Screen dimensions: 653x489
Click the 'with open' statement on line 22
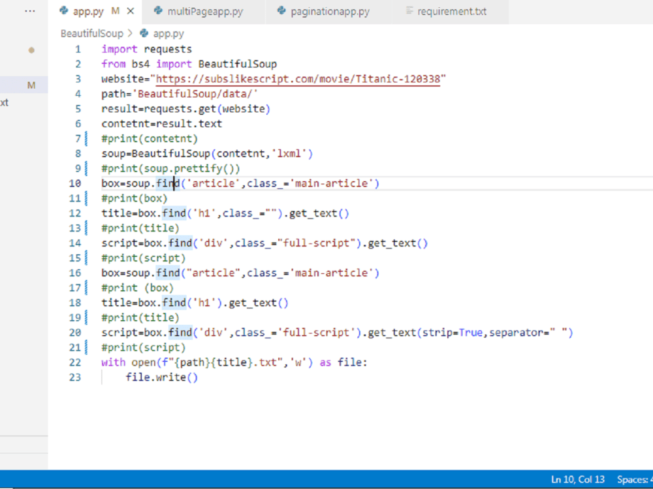click(x=234, y=363)
